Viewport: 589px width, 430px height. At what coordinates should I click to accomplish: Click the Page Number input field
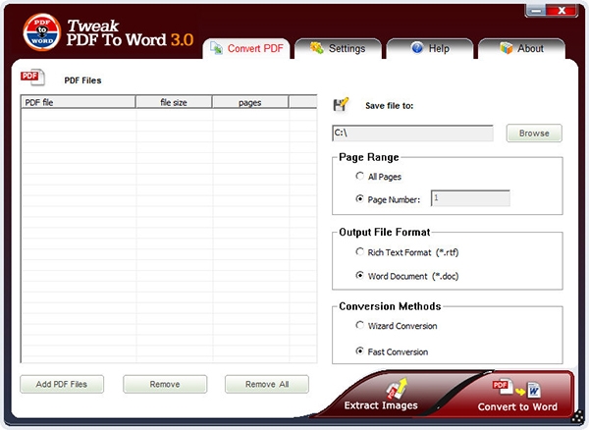point(470,198)
